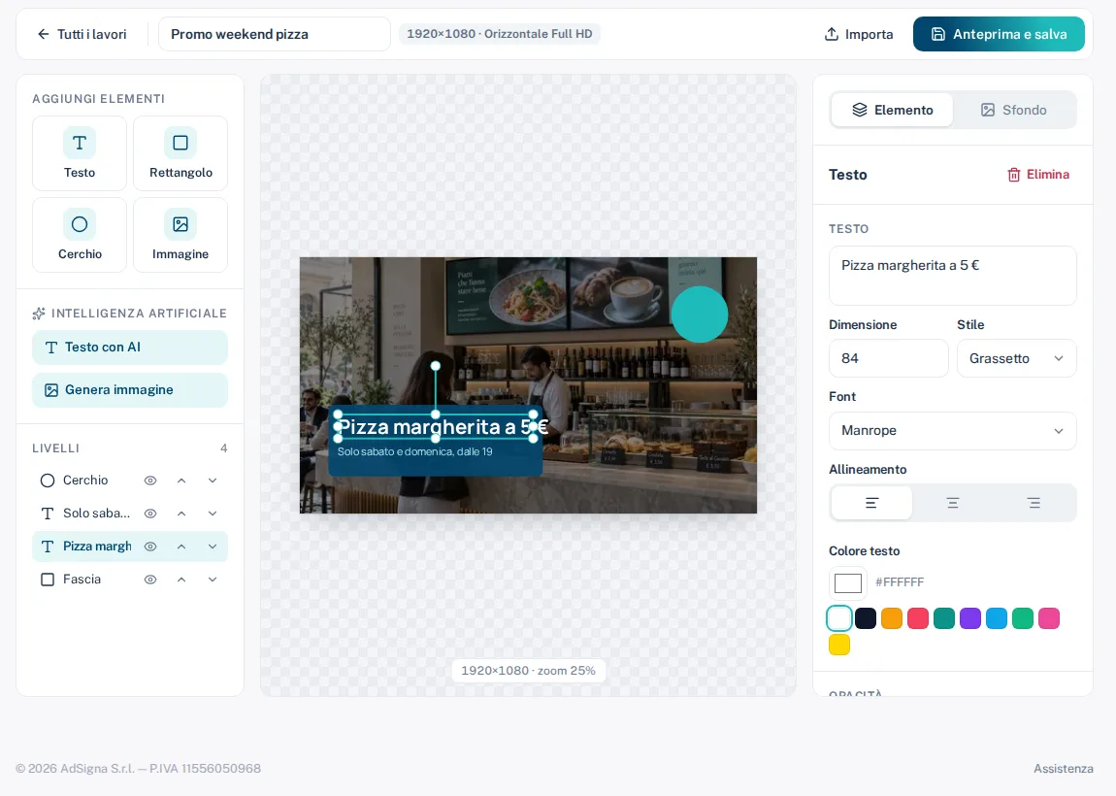This screenshot has height=796, width=1116.
Task: Click the rotation handle above selected text
Action: pyautogui.click(x=436, y=366)
